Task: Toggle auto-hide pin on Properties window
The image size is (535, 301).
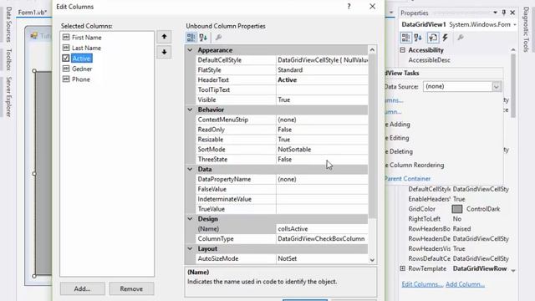Action: click(x=503, y=13)
